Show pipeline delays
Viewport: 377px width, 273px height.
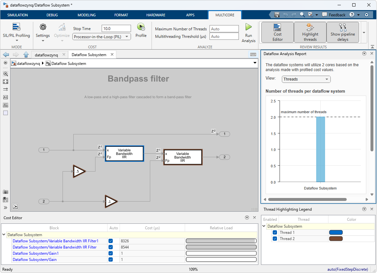[x=342, y=32]
